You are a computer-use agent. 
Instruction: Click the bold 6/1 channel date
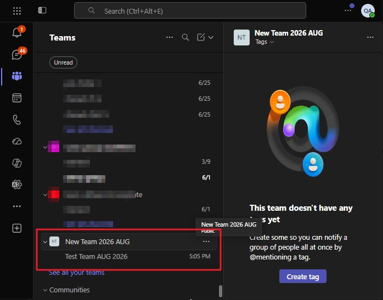(x=206, y=177)
